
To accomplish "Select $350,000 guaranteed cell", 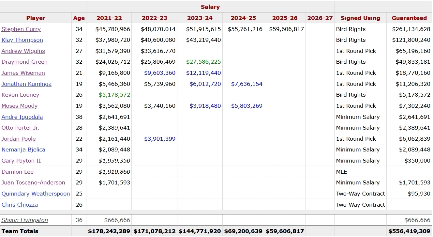I will (417, 161).
